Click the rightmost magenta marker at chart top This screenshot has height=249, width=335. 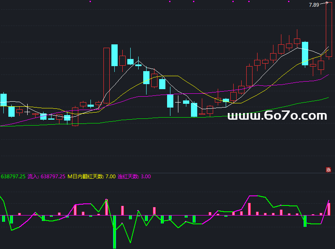(290, 2)
